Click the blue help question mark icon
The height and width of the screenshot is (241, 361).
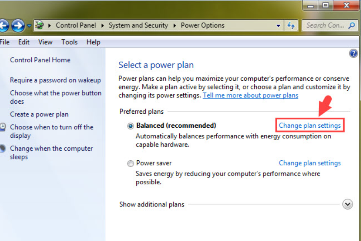(x=353, y=53)
